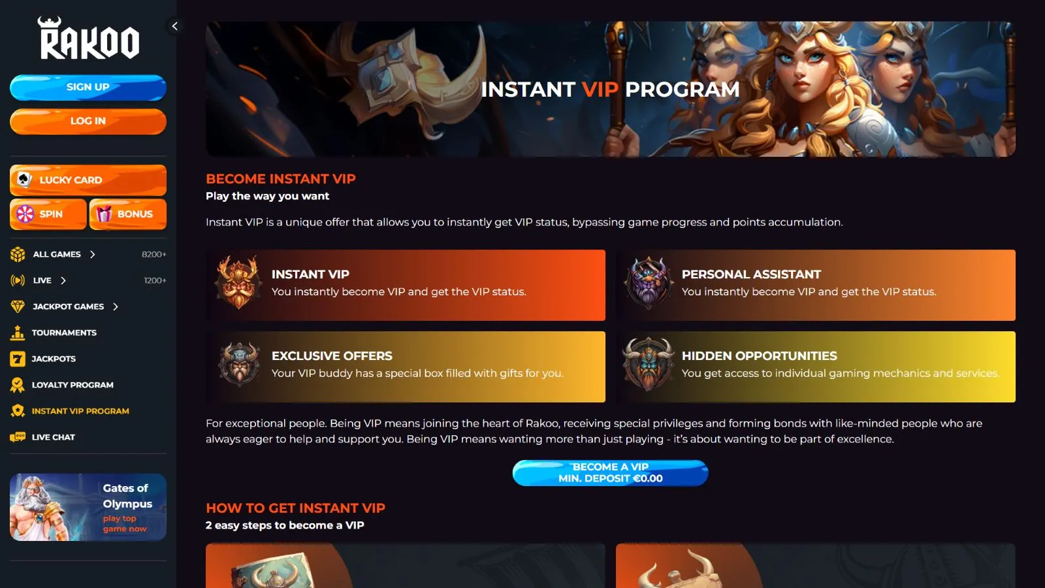The width and height of the screenshot is (1045, 588).
Task: Click the Jackpots seven icon
Action: coord(18,359)
